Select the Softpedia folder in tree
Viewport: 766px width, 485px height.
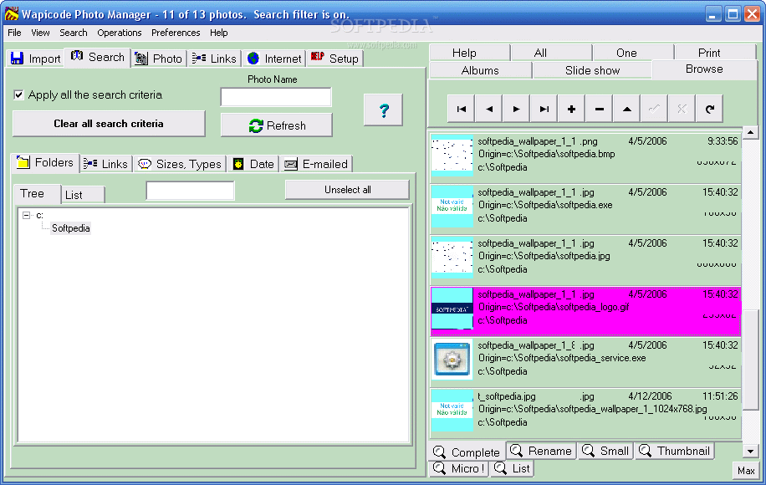pos(71,228)
